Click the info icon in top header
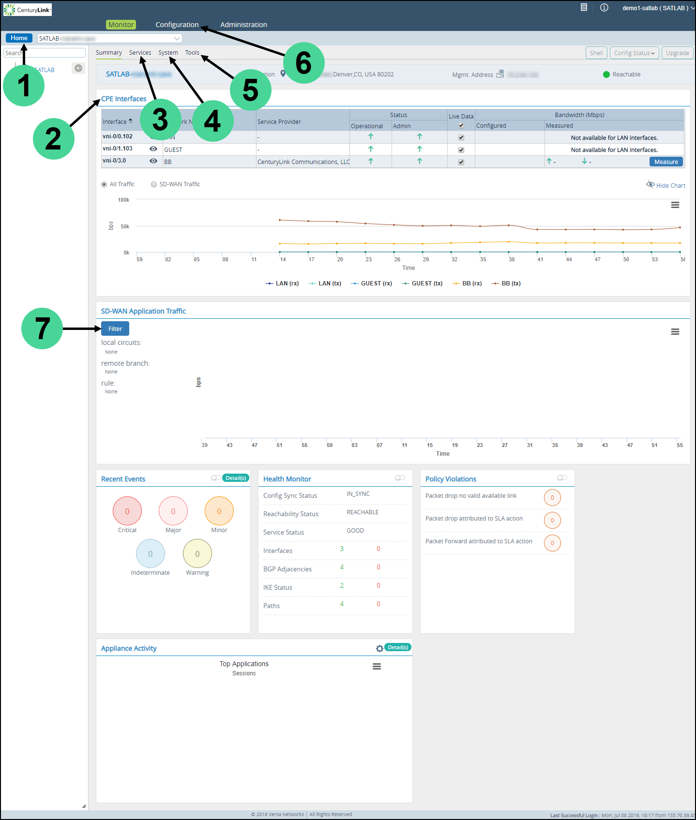696x820 pixels. pos(604,7)
